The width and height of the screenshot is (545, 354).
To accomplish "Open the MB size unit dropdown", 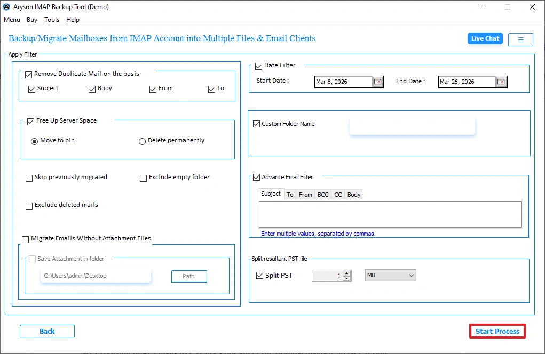I will click(390, 275).
